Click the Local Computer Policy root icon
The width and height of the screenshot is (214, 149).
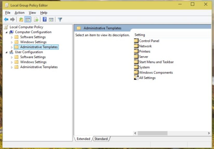(6, 27)
